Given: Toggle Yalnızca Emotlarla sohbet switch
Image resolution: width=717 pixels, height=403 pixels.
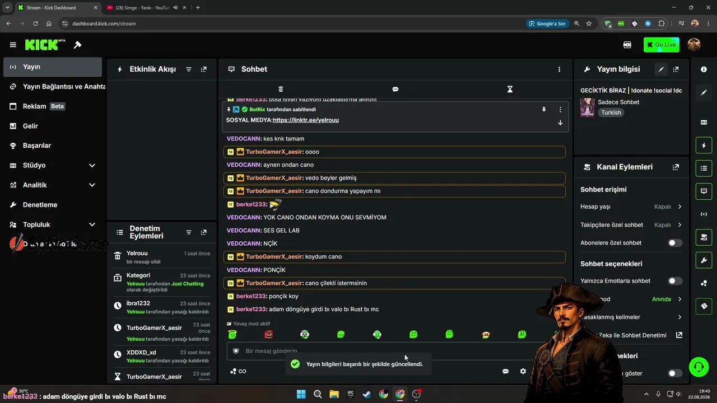Looking at the screenshot, I should coord(675,281).
